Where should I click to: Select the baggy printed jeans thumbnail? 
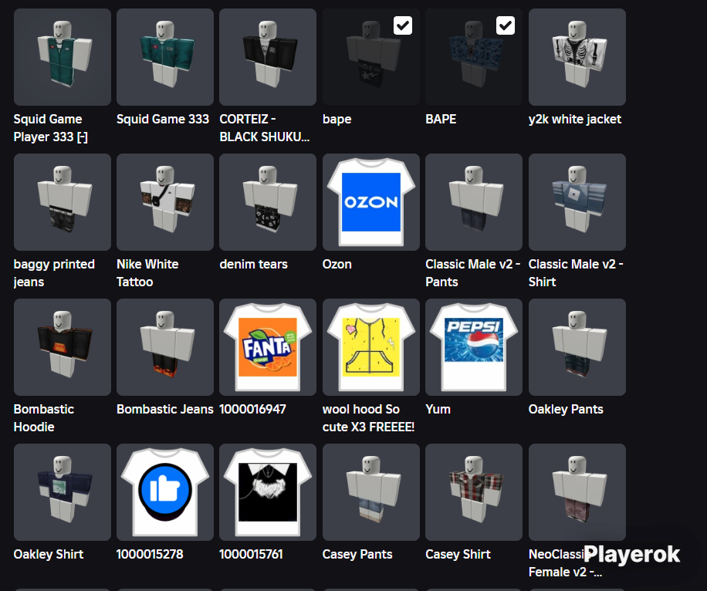pos(63,202)
